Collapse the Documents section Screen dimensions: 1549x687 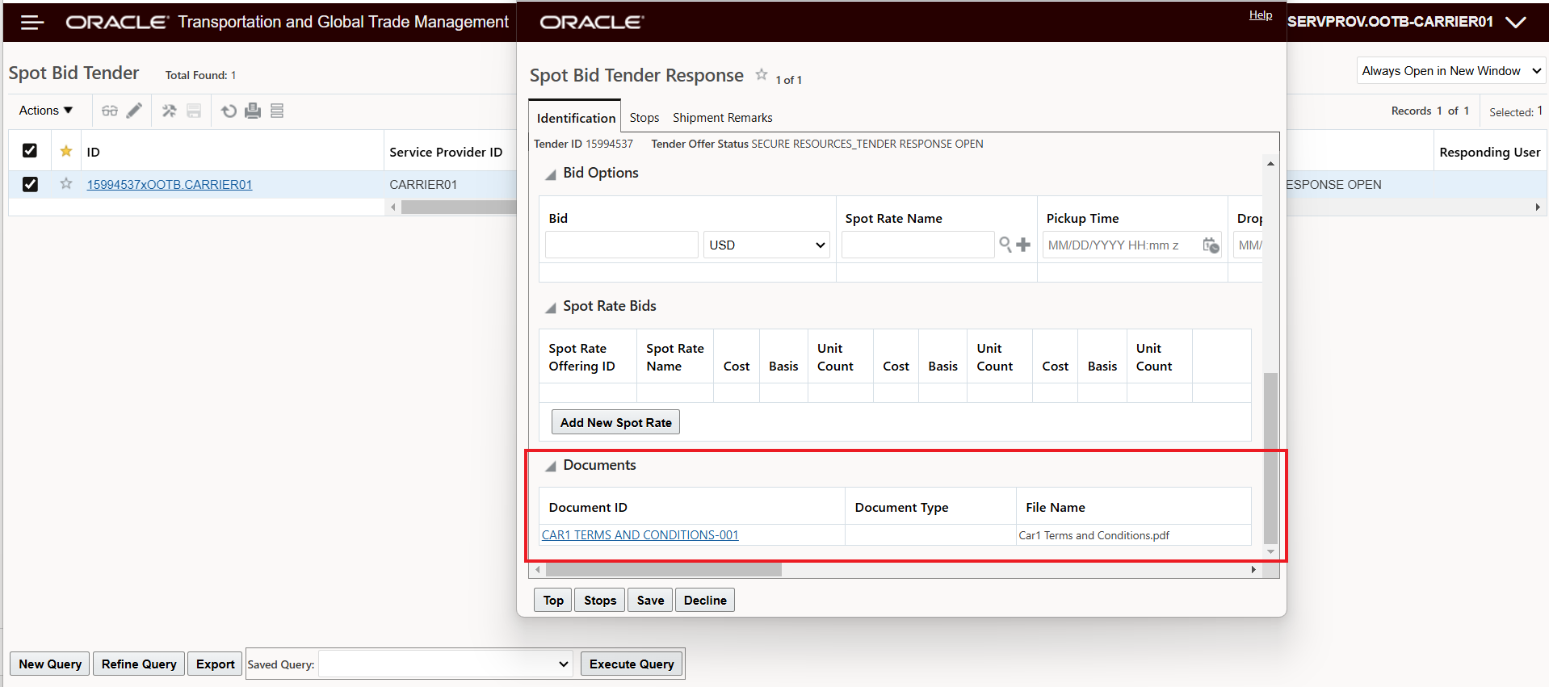[x=550, y=467]
